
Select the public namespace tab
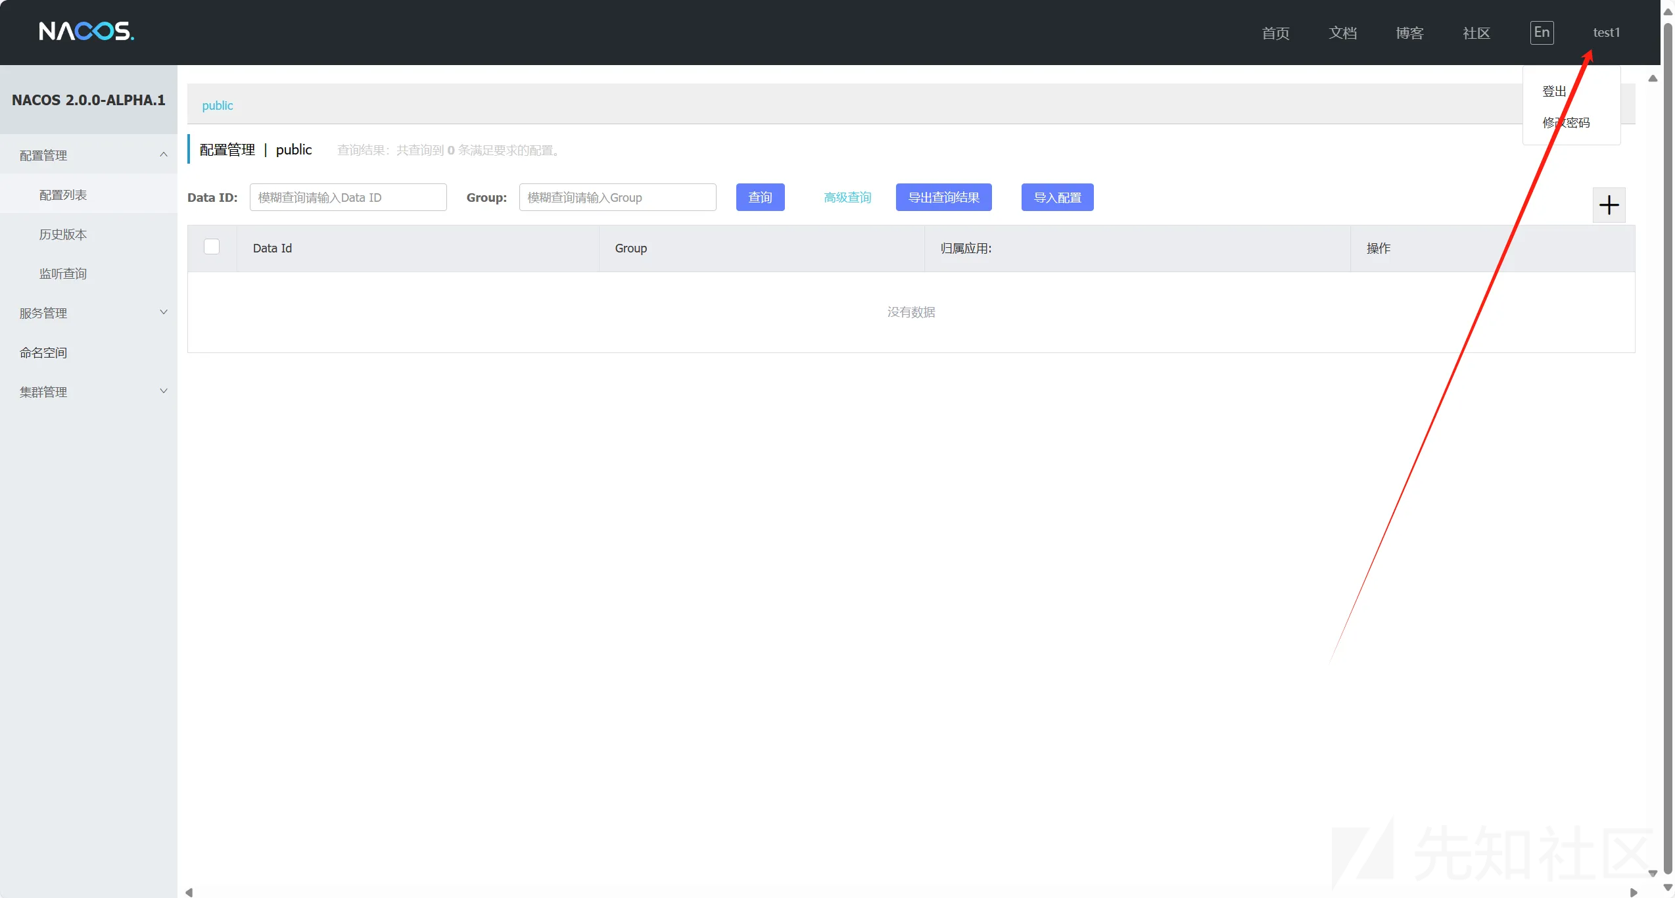point(217,105)
